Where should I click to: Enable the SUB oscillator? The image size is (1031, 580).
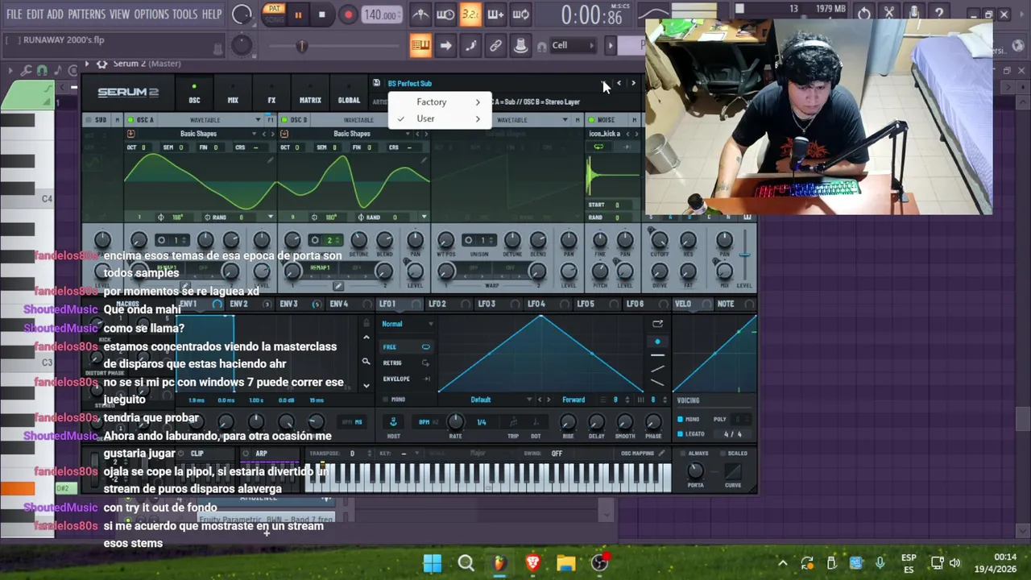coord(90,120)
